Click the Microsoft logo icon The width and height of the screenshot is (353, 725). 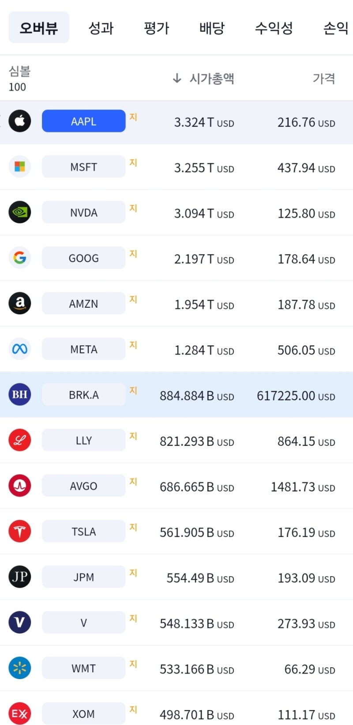(20, 166)
